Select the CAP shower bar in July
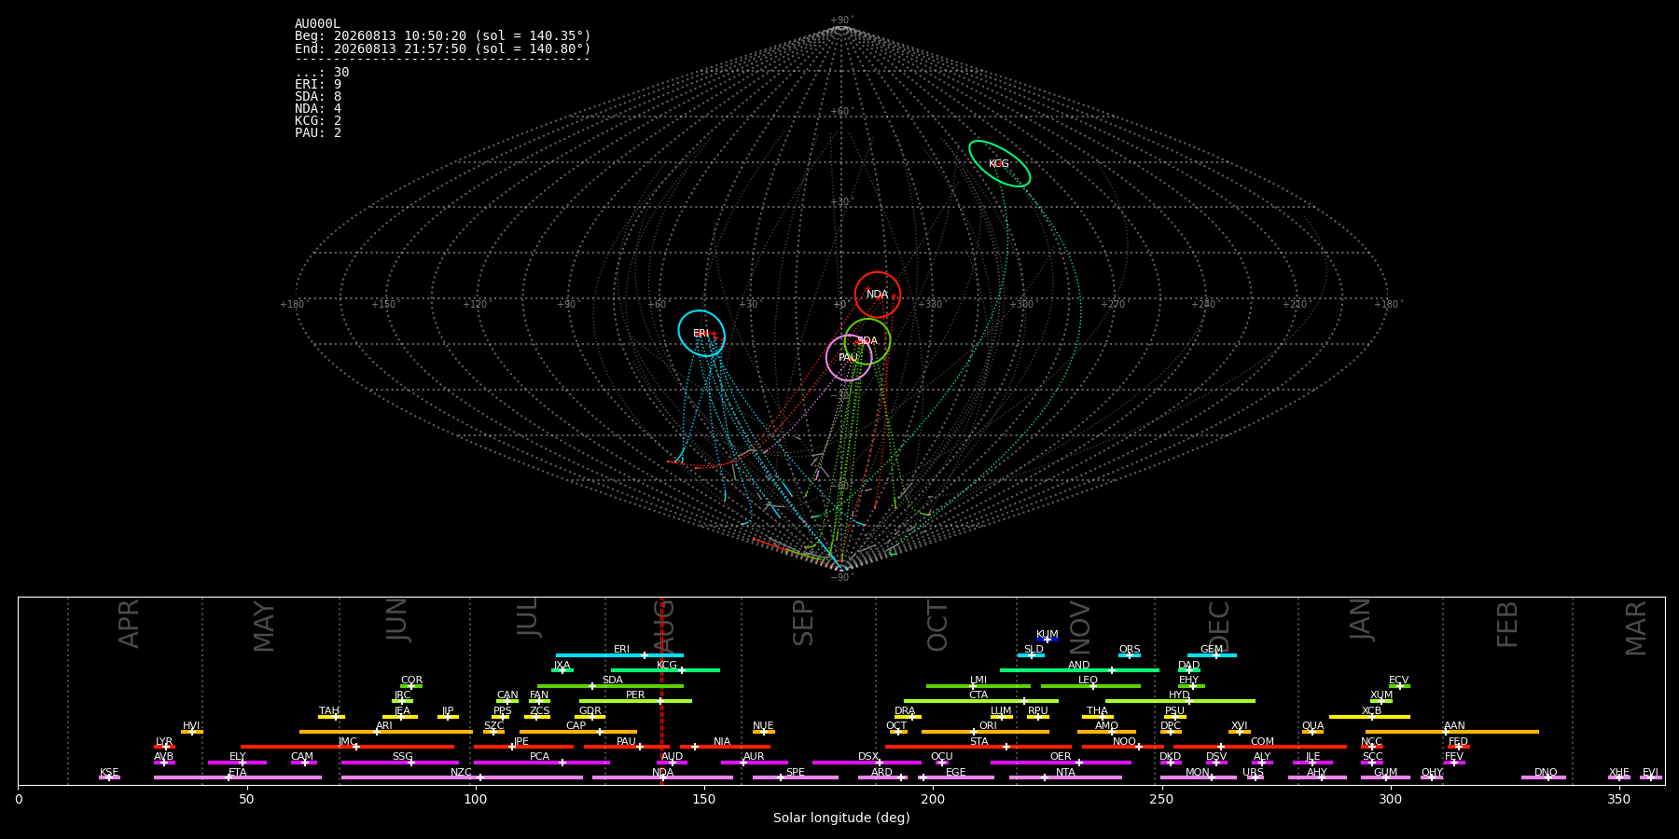This screenshot has width=1679, height=839. pos(578,732)
